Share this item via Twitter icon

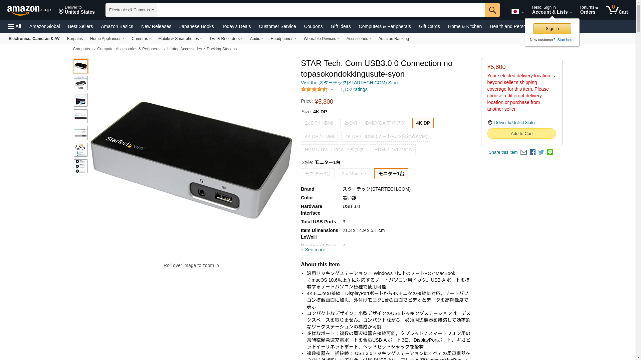pyautogui.click(x=541, y=152)
